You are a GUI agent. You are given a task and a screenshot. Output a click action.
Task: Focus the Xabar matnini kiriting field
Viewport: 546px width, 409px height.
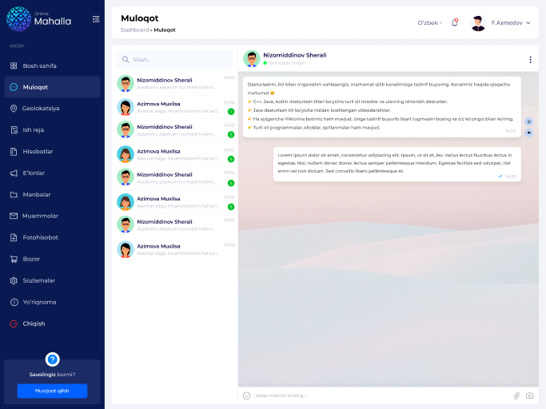pos(381,395)
